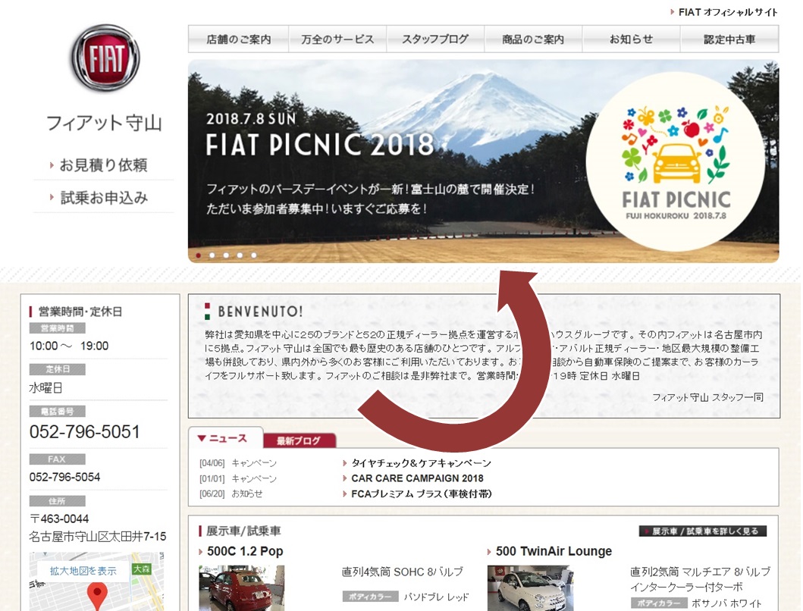Image resolution: width=803 pixels, height=611 pixels.
Task: Click the 水曜日 closed day text
Action: point(46,387)
